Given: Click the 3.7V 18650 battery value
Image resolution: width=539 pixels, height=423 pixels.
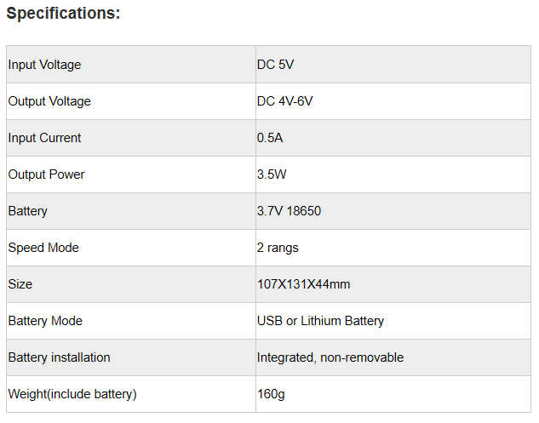Looking at the screenshot, I should pyautogui.click(x=289, y=211).
